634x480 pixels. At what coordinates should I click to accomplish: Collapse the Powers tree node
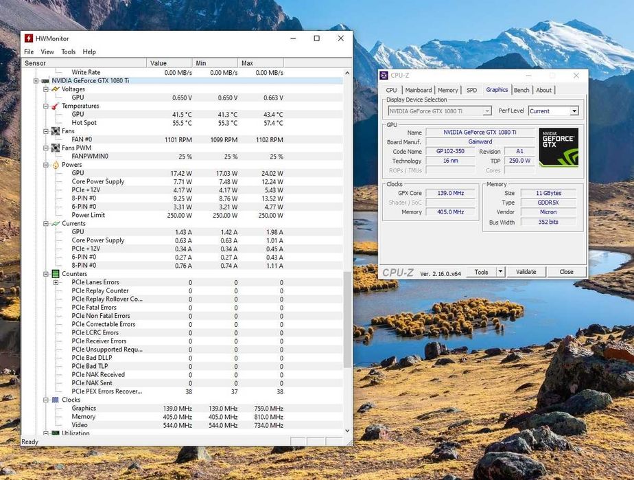pos(46,165)
